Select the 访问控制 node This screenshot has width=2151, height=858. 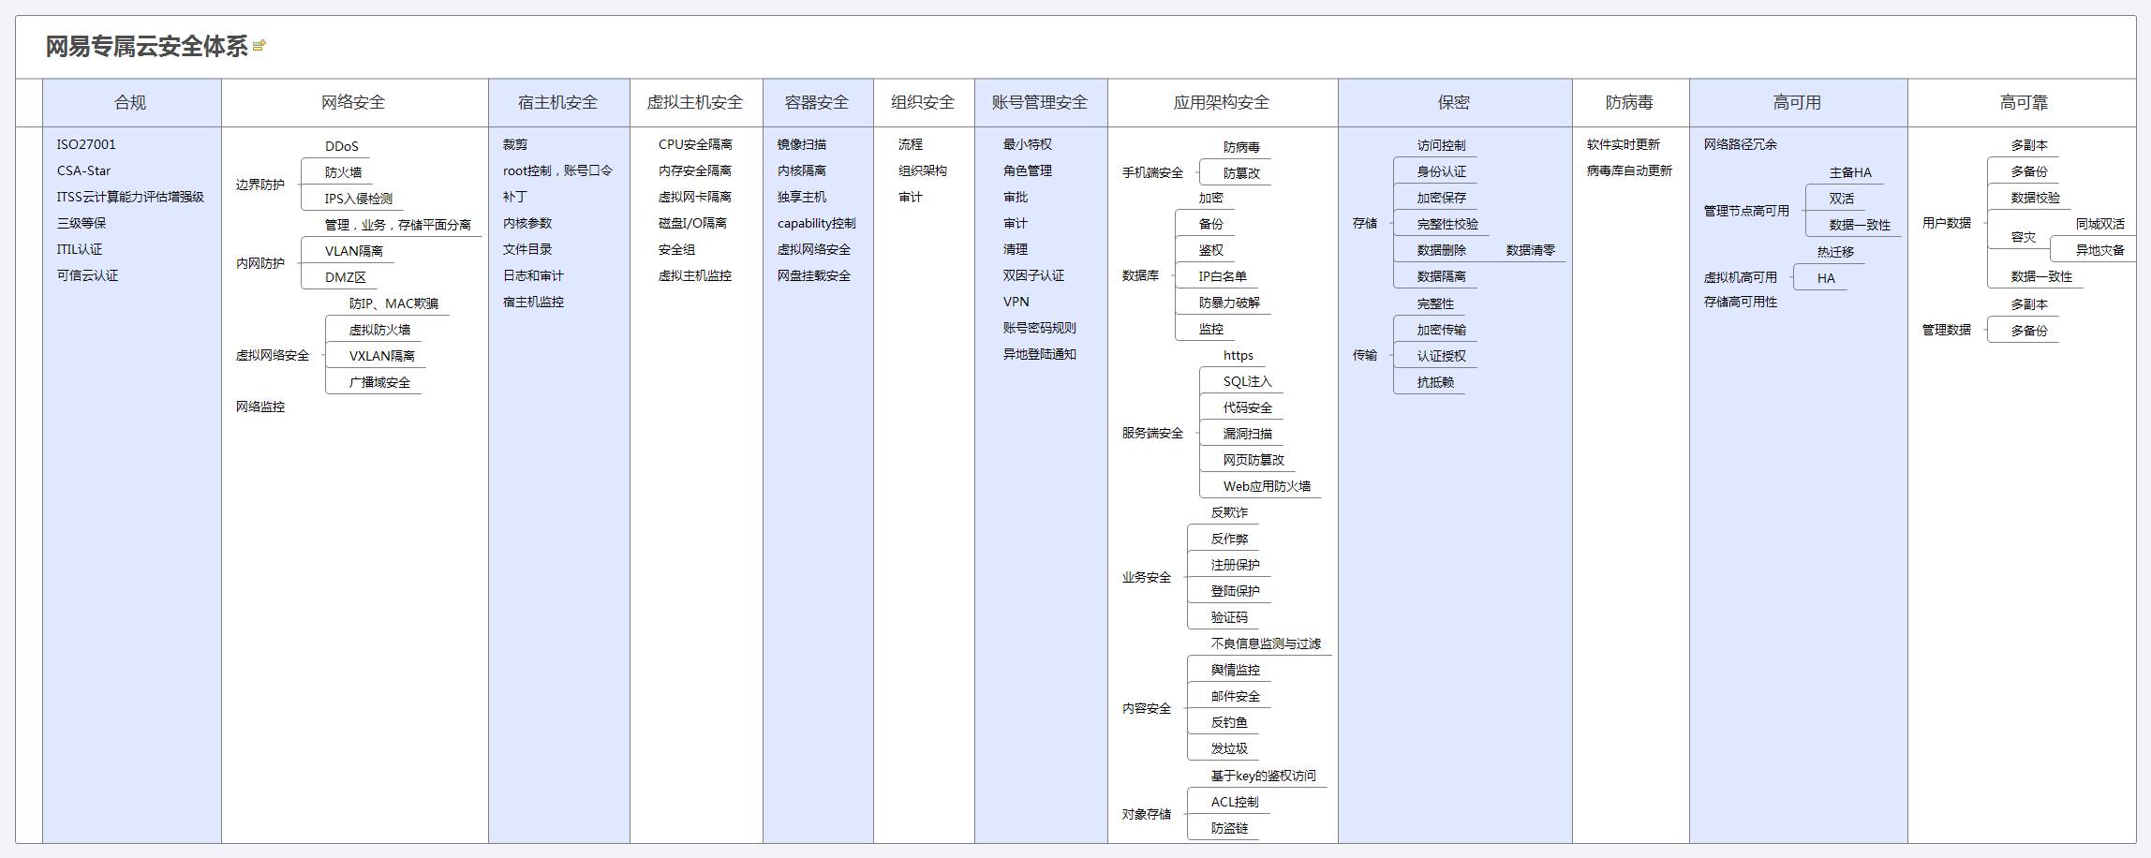click(1441, 145)
